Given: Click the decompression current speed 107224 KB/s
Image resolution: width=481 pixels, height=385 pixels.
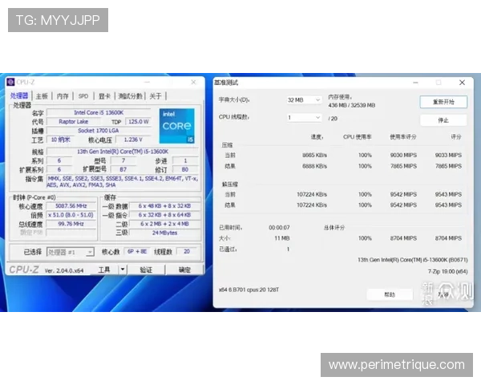Looking at the screenshot, I should 312,194.
